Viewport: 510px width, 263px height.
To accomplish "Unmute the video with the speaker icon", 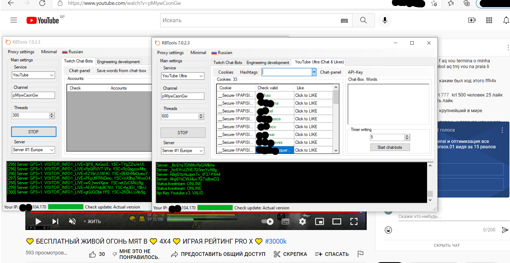I will (x=72, y=221).
